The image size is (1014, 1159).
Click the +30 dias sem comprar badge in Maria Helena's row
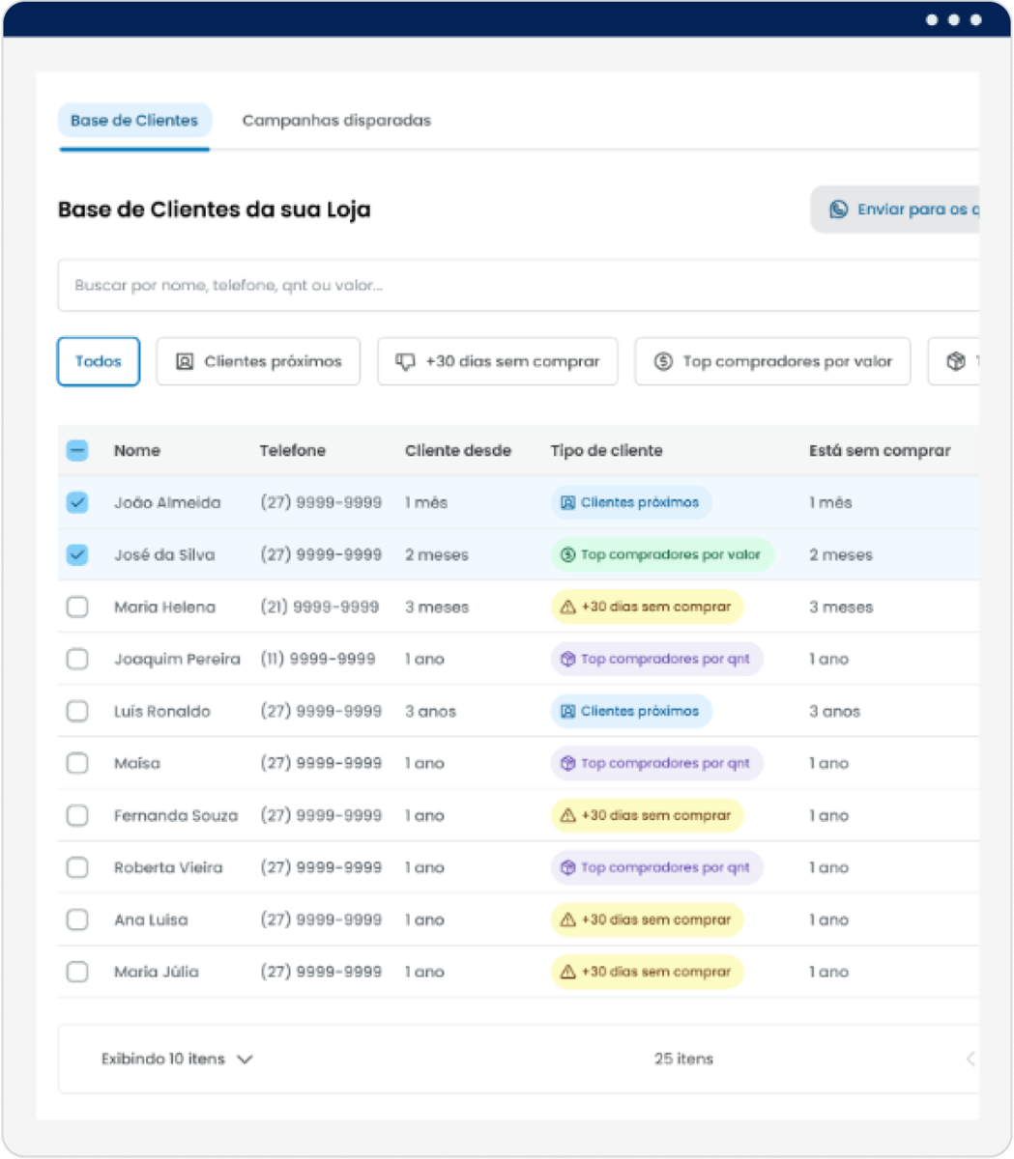click(647, 607)
